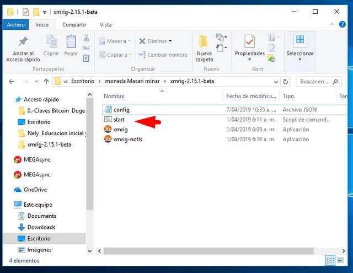Open Documents under Este equipo

coord(37,216)
